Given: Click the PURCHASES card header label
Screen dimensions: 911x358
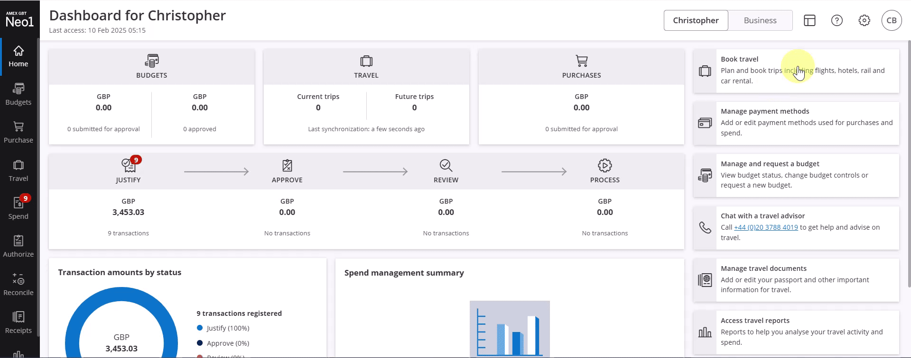Looking at the screenshot, I should click(x=582, y=75).
